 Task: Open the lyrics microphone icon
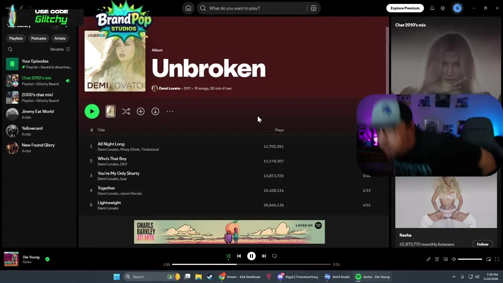[429, 259]
